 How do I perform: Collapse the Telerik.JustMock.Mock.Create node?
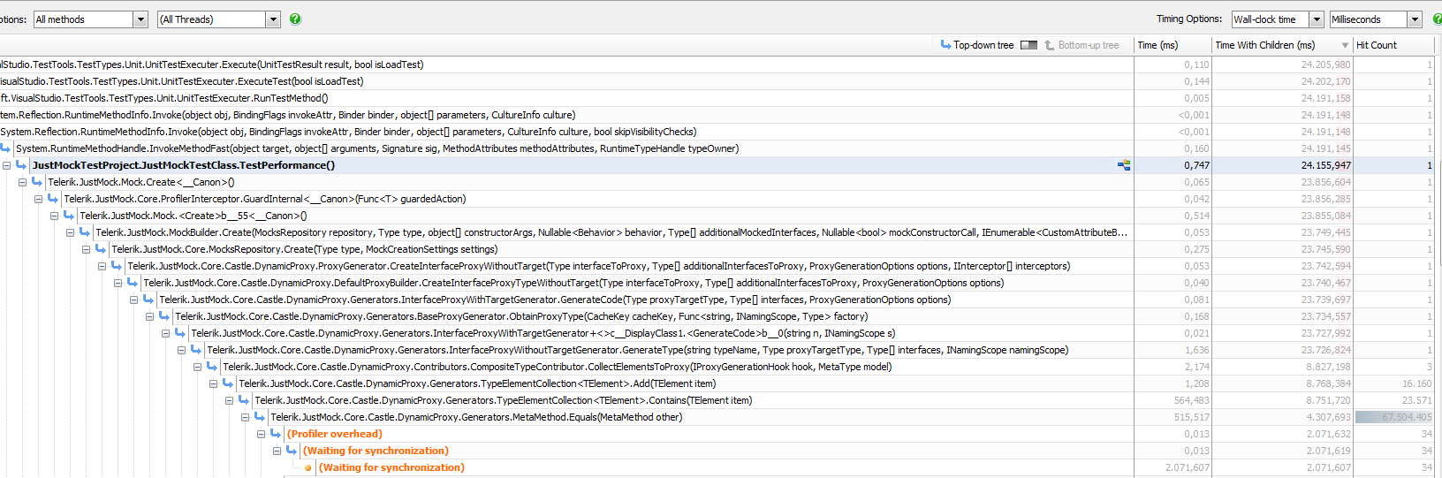[x=23, y=182]
